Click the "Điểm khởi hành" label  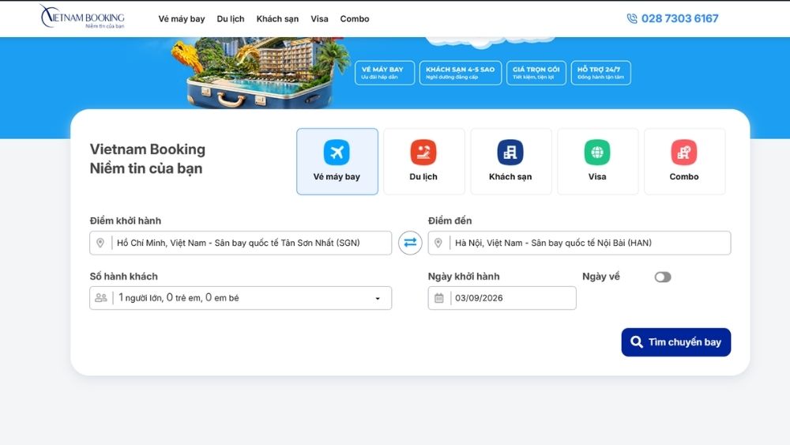point(126,221)
